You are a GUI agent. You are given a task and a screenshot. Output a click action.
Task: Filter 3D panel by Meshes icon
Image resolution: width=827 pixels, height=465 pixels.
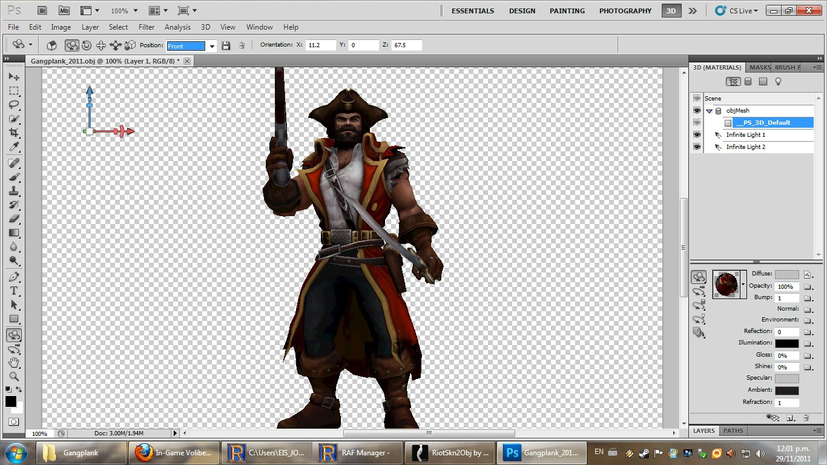point(748,82)
